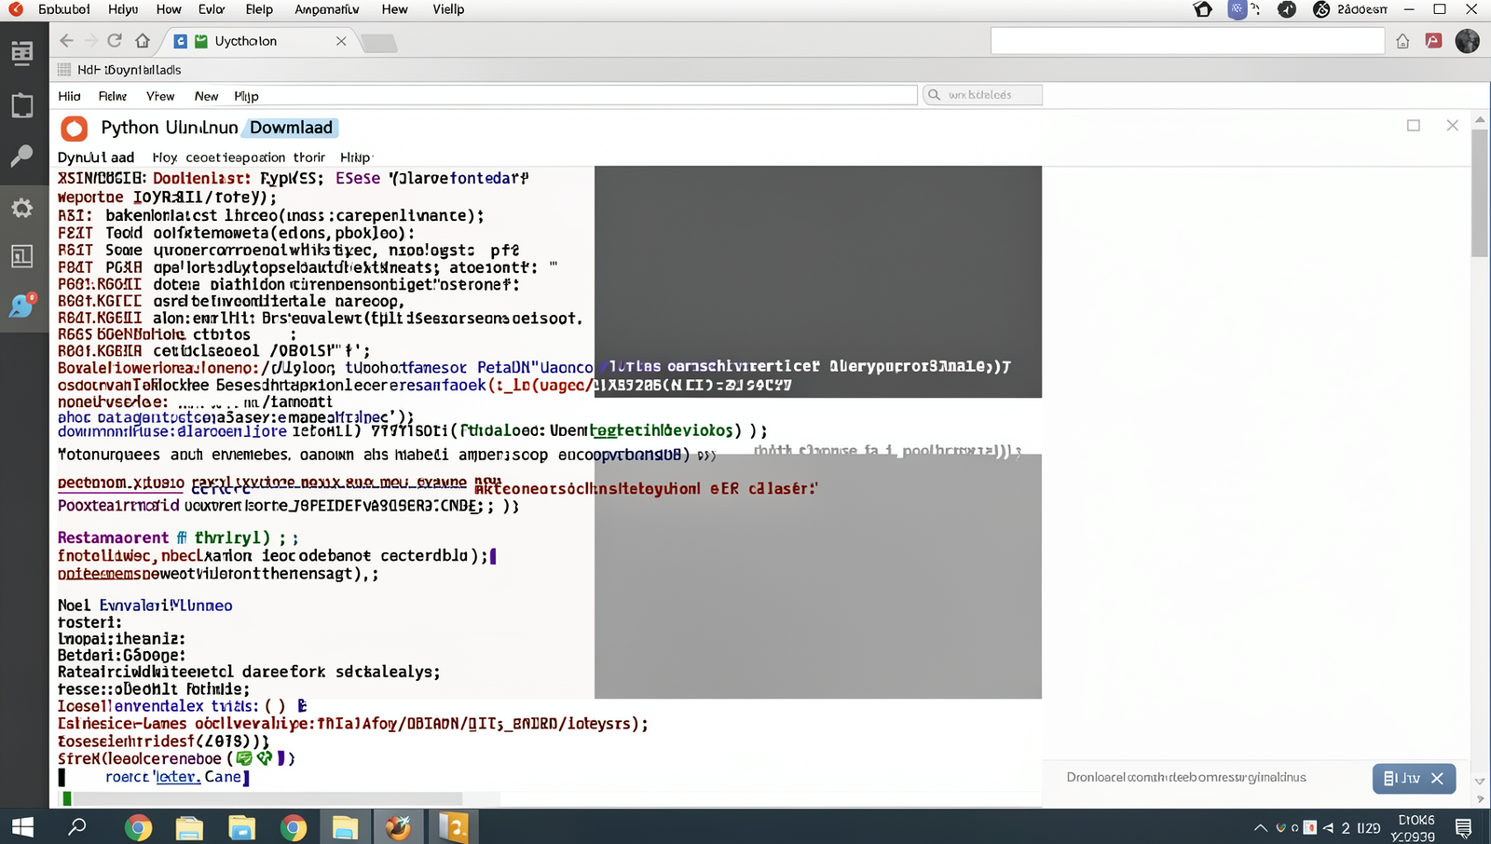The width and height of the screenshot is (1491, 844).
Task: Select the Hiıup submenu item
Action: (x=355, y=157)
